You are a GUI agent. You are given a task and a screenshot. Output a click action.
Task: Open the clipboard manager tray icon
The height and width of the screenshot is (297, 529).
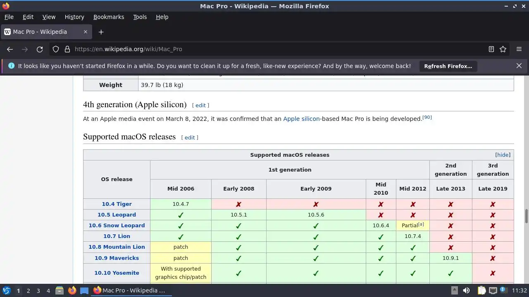pos(482,290)
